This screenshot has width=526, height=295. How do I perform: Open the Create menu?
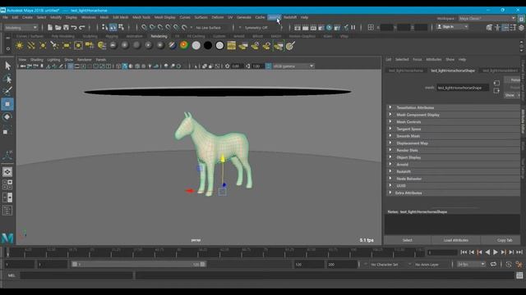(27, 17)
